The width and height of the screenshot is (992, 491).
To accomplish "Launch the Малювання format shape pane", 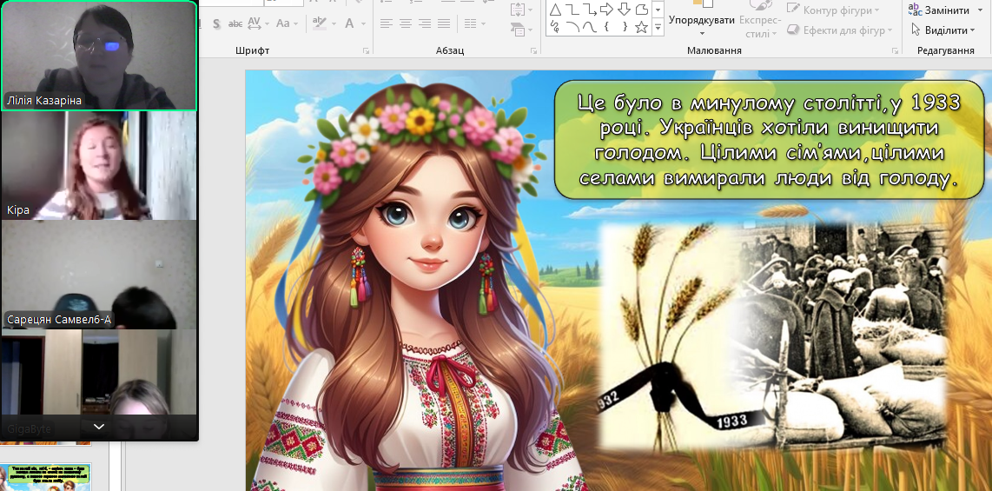I will (896, 50).
